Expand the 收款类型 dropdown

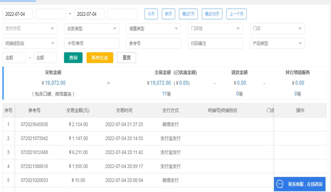pyautogui.click(x=92, y=29)
